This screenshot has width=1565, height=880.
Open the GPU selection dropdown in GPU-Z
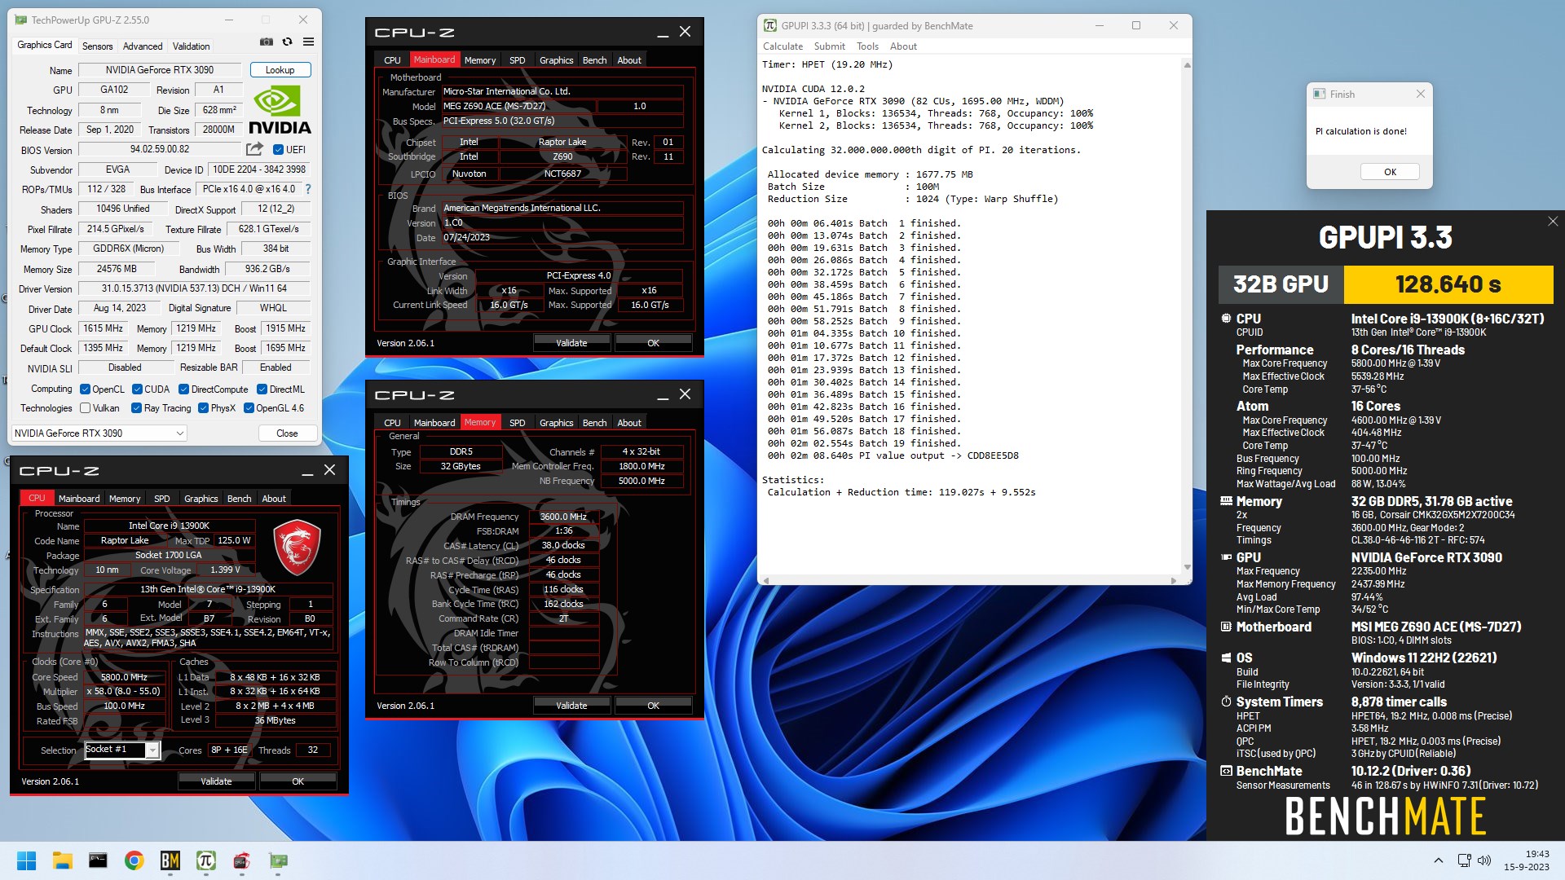pyautogui.click(x=99, y=433)
